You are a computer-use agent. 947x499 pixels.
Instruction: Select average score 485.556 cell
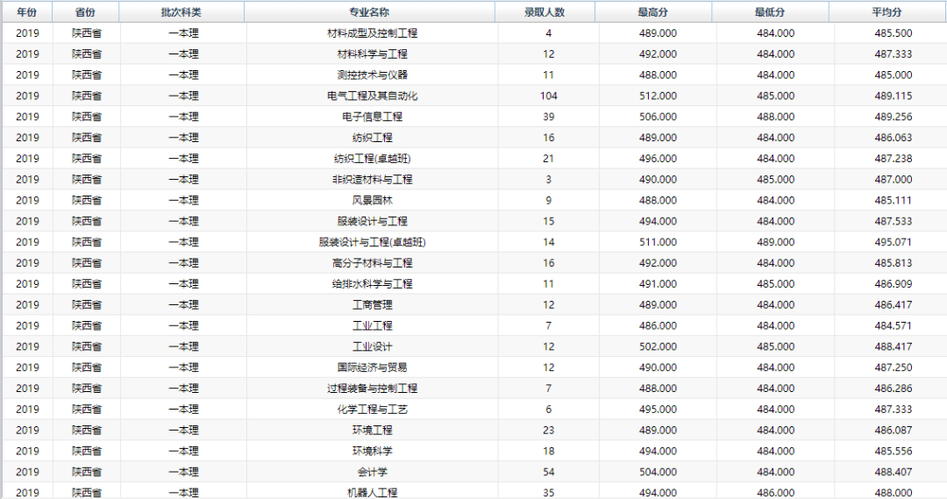click(894, 452)
